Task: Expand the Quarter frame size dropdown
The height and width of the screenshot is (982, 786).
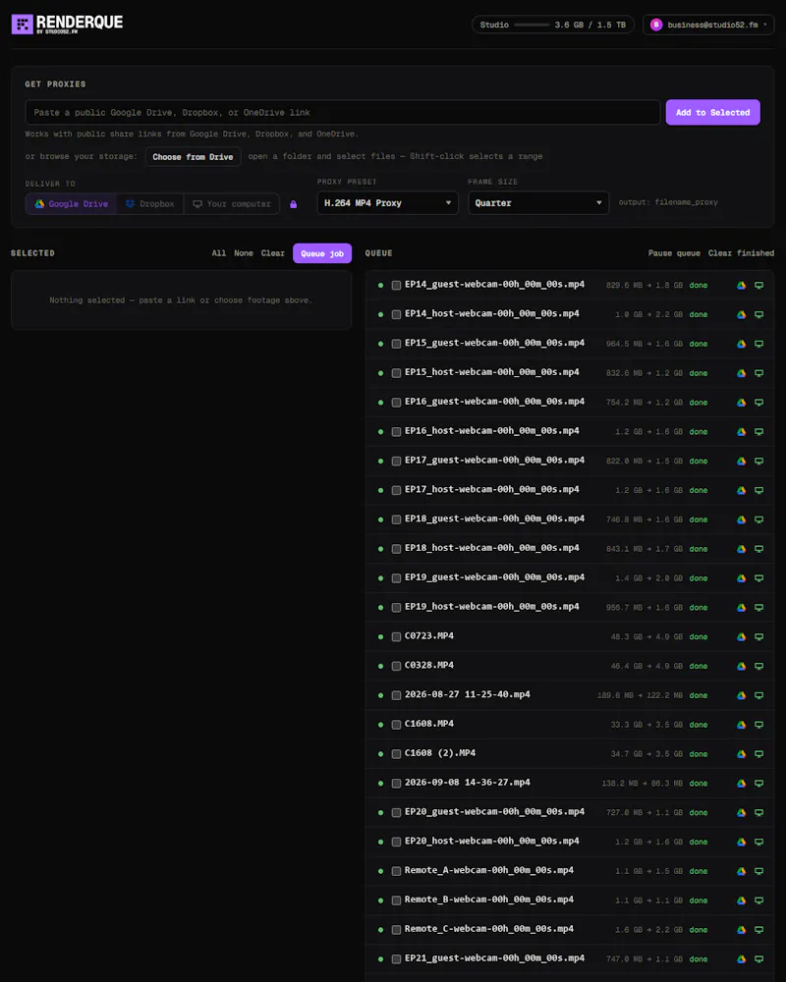Action: tap(538, 203)
